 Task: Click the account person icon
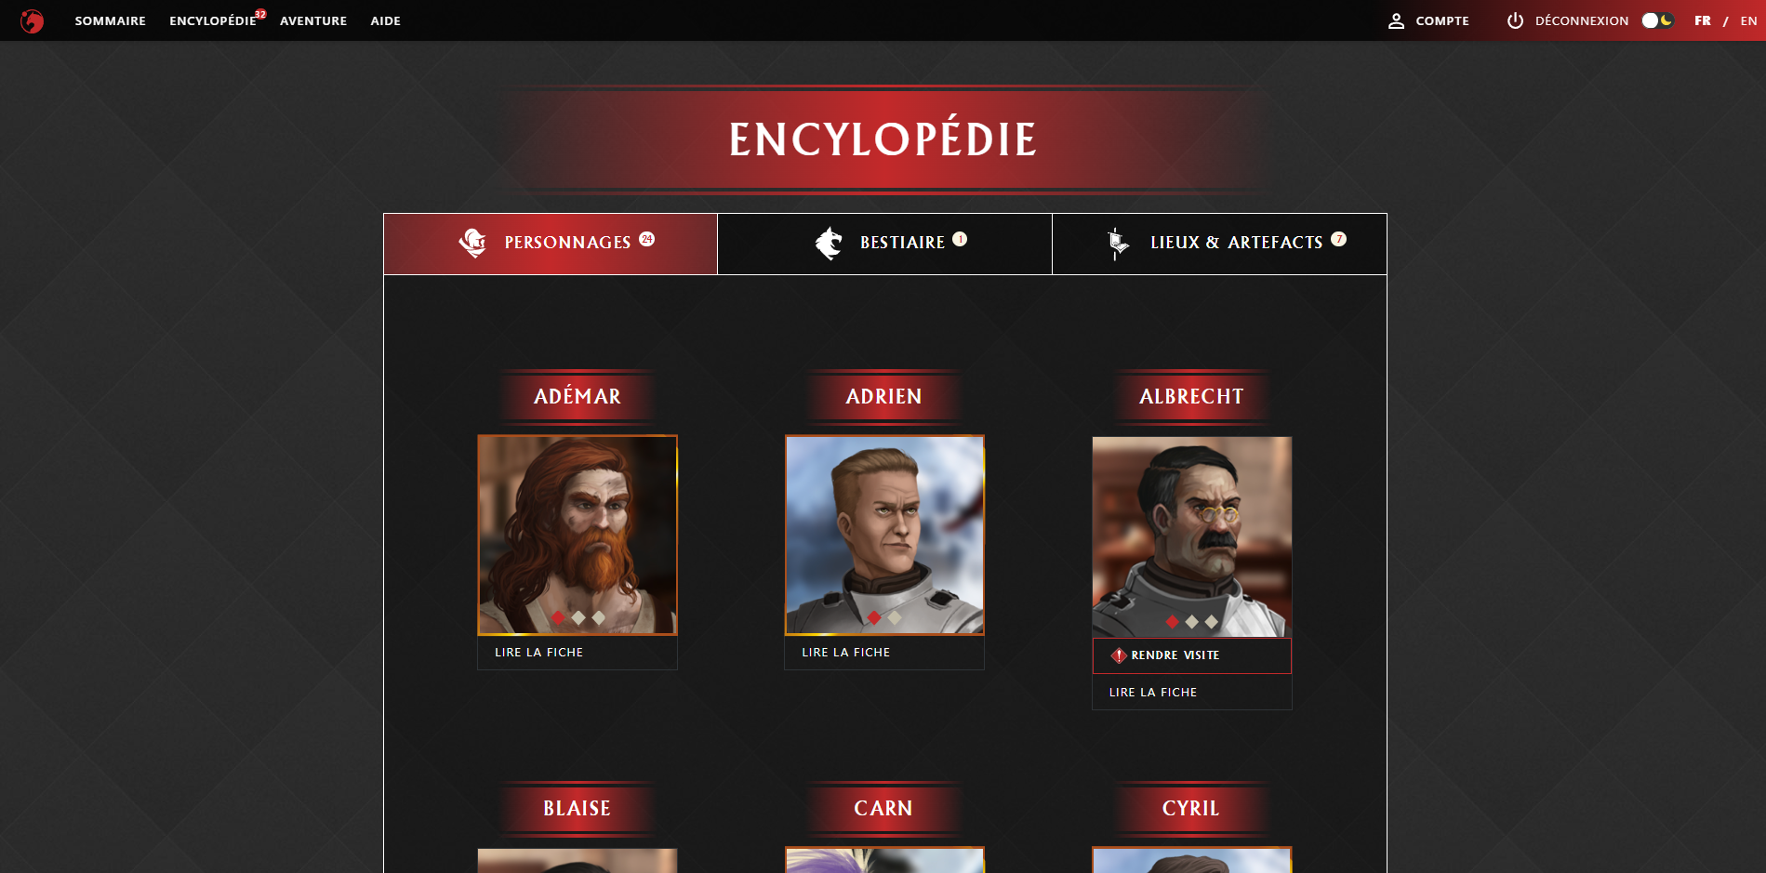pos(1396,20)
